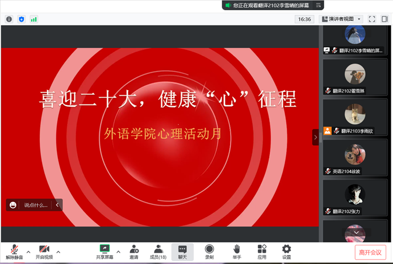
Task: Start recording with 录制
Action: pos(209,252)
